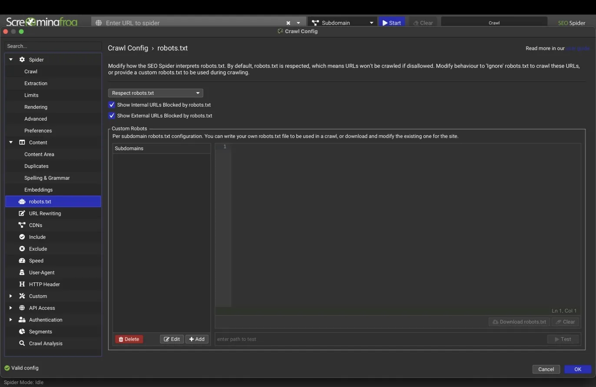Image resolution: width=596 pixels, height=387 pixels.
Task: Expand the Custom tree section
Action: click(11, 296)
